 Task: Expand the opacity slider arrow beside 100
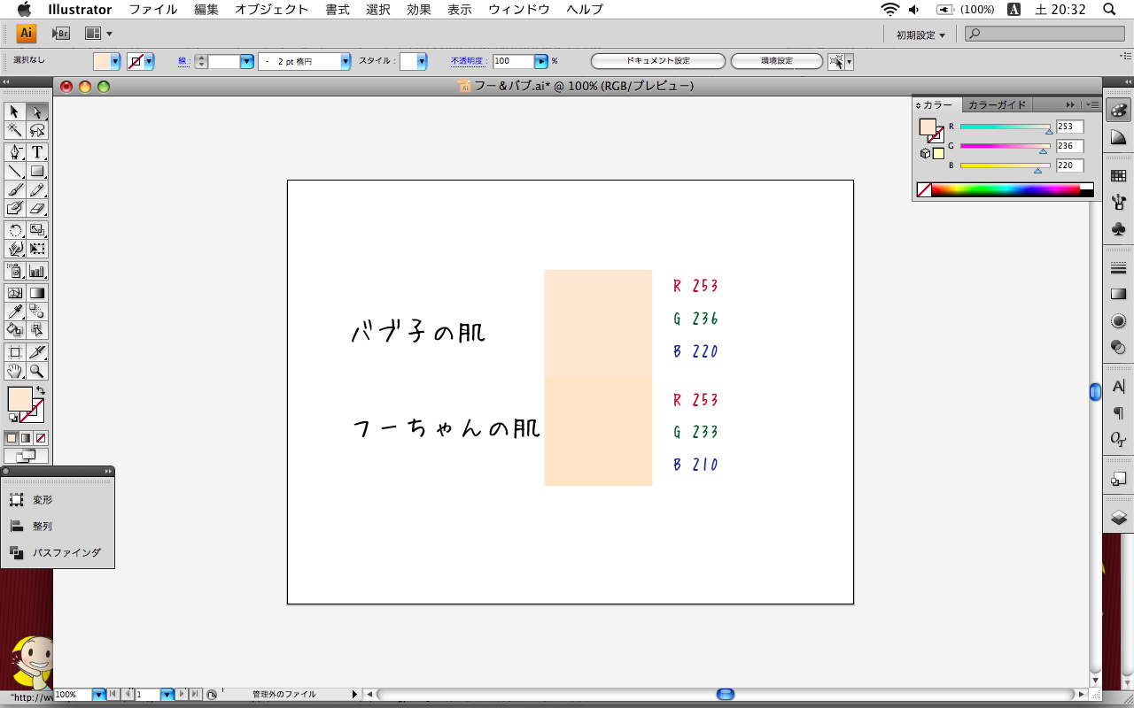(540, 61)
